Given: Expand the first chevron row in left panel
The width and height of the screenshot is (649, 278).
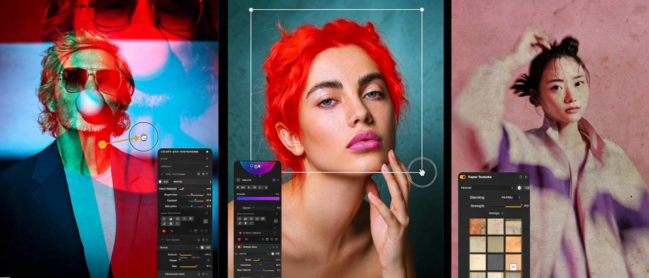Looking at the screenshot, I should pos(207,158).
